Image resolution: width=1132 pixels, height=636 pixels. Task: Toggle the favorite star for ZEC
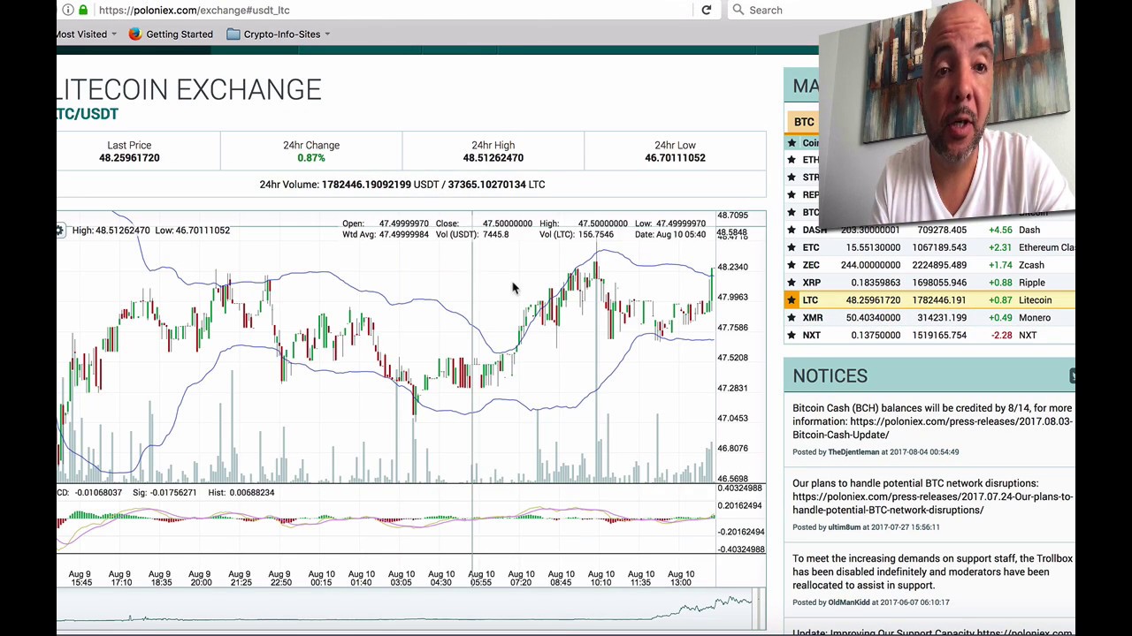(792, 265)
